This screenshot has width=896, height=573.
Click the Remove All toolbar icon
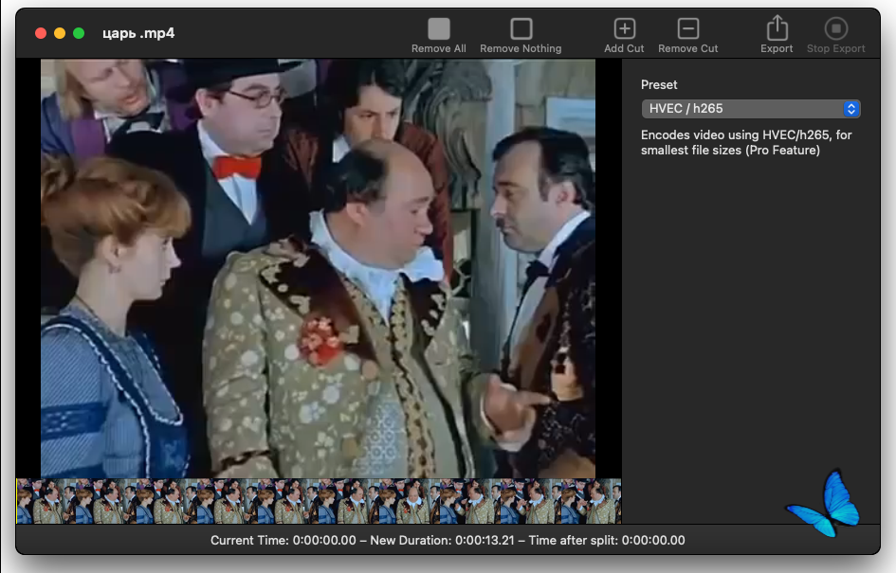439,28
